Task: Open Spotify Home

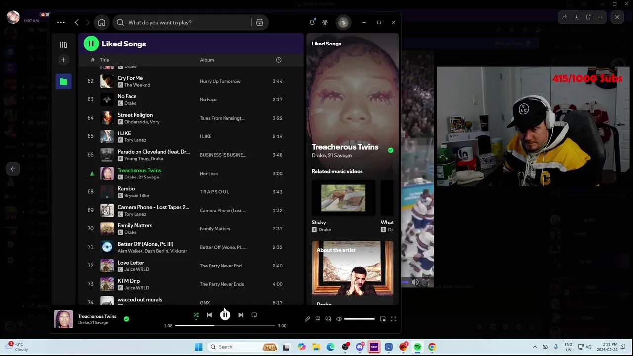Action: point(102,22)
